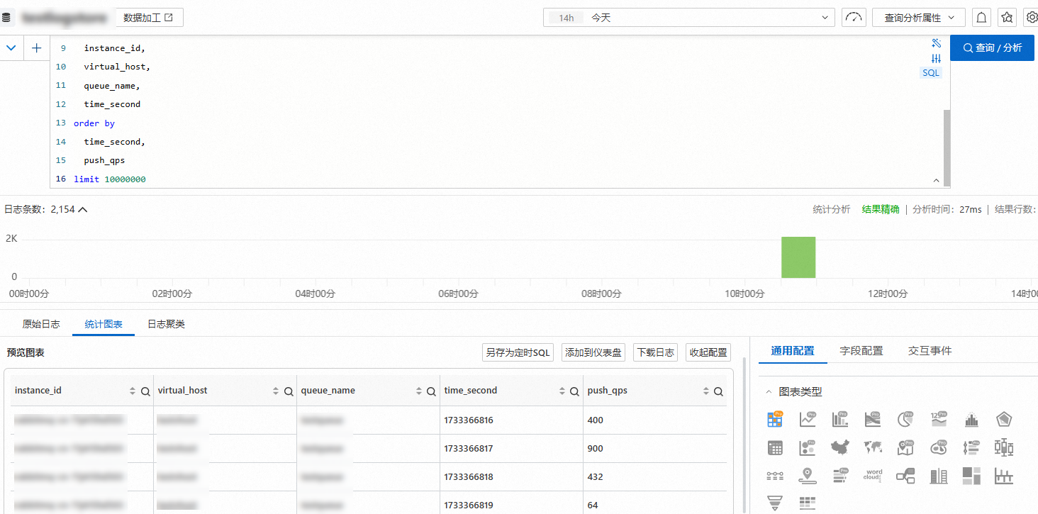Collapse the 日志条数 histogram caret

pos(83,209)
